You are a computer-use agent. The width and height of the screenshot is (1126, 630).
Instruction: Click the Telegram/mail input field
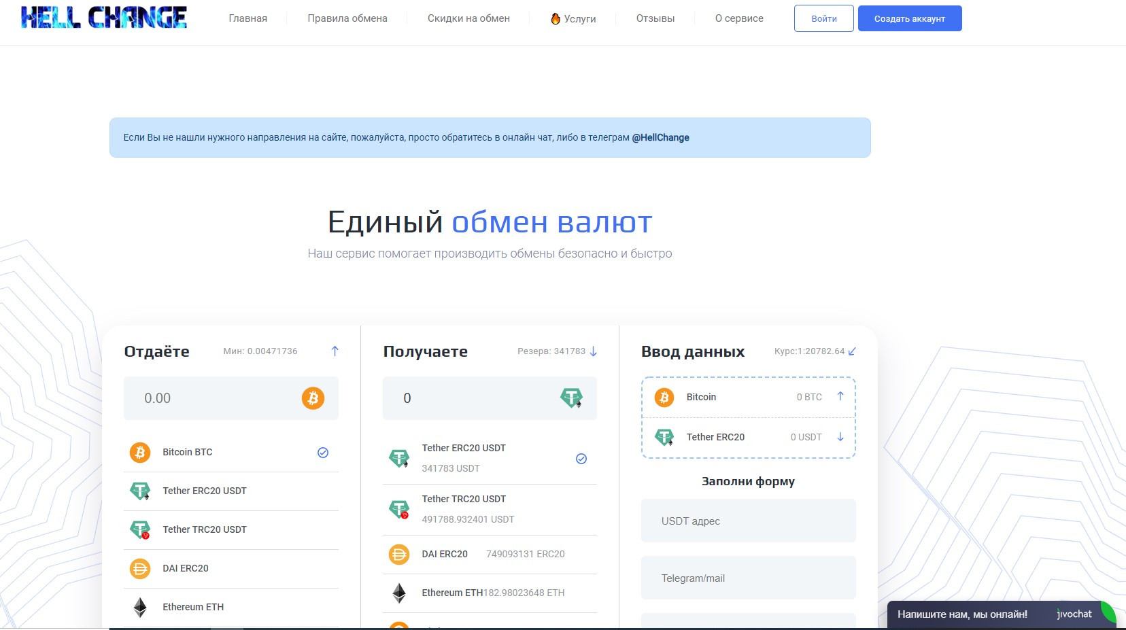coord(749,578)
